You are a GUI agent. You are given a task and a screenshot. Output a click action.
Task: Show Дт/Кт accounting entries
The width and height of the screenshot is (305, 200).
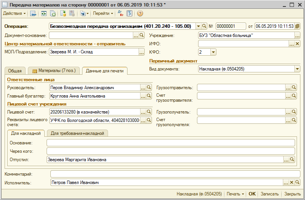click(121, 13)
